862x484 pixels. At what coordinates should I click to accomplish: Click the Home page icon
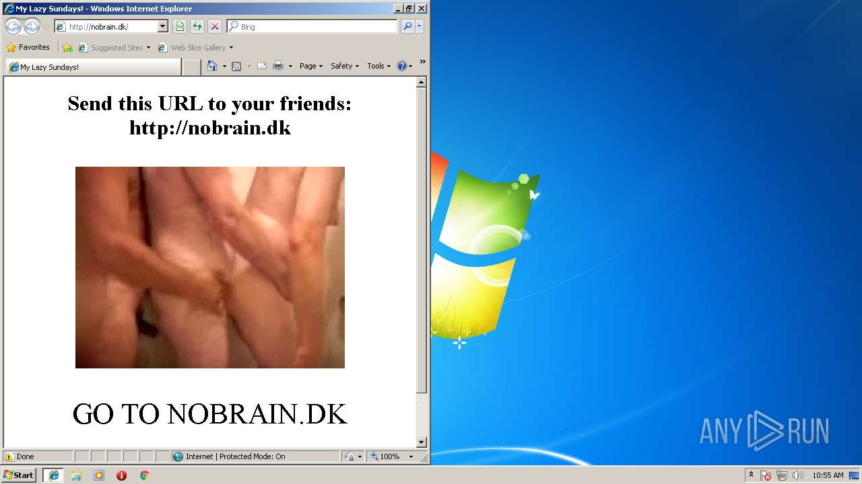[212, 66]
